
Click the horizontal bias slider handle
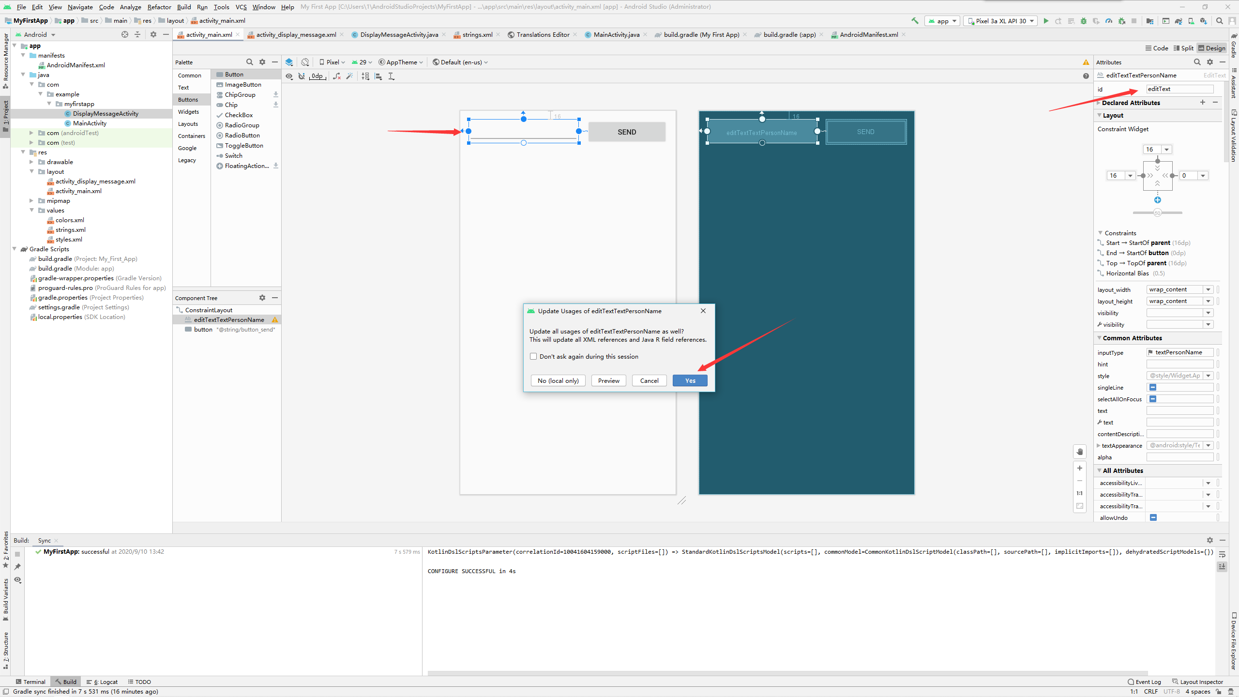click(x=1157, y=212)
